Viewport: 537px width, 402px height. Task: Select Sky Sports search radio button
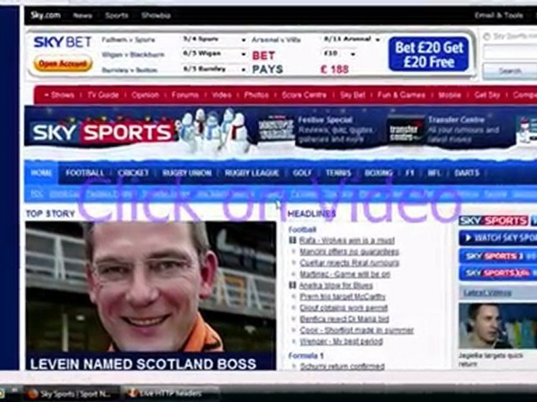486,36
